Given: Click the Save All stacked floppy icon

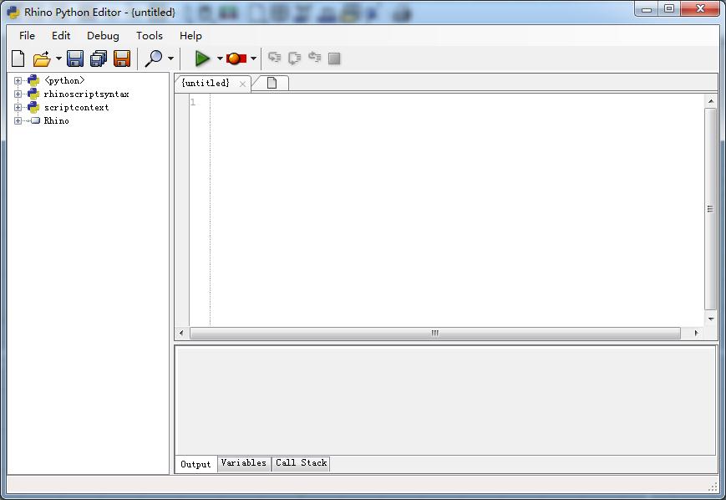Looking at the screenshot, I should click(x=98, y=59).
